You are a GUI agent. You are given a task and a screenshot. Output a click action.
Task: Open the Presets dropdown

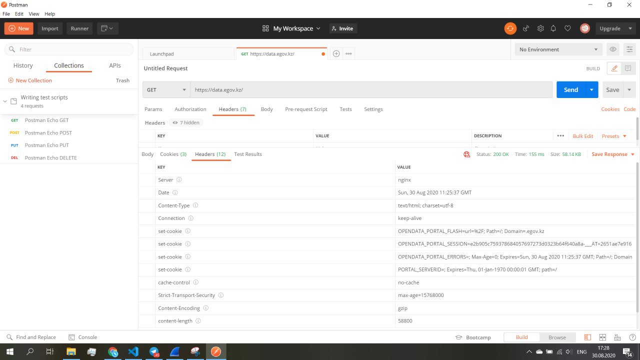[x=614, y=136]
